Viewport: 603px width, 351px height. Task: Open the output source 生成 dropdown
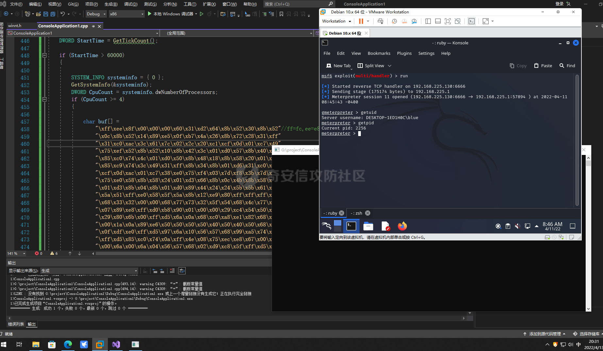89,271
